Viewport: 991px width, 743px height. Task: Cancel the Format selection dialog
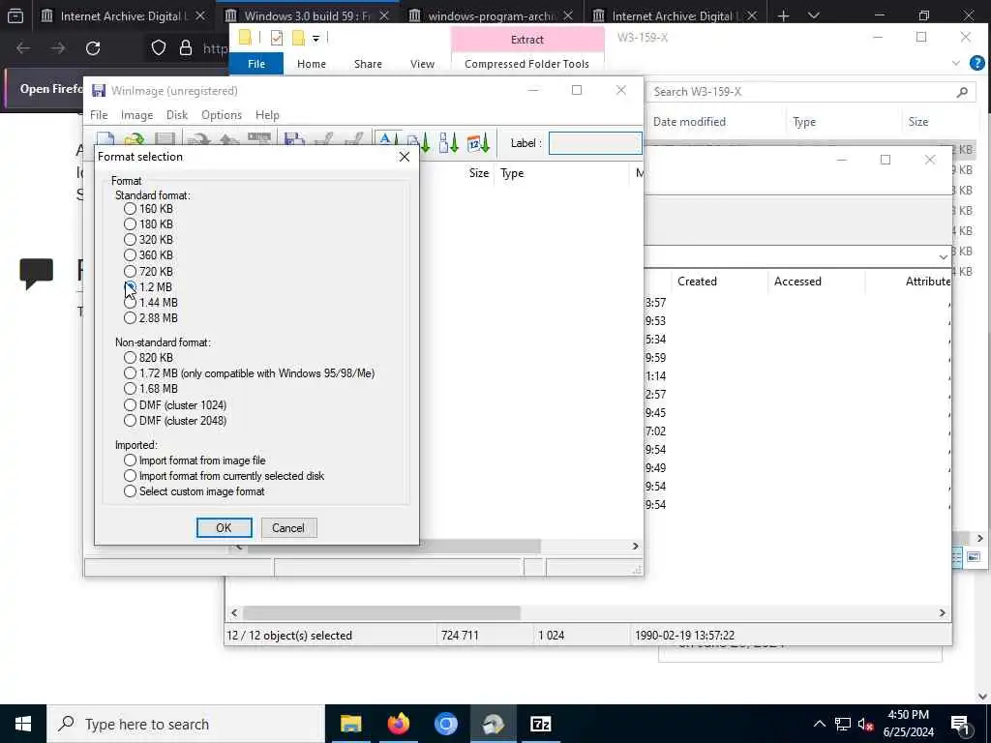(x=288, y=527)
